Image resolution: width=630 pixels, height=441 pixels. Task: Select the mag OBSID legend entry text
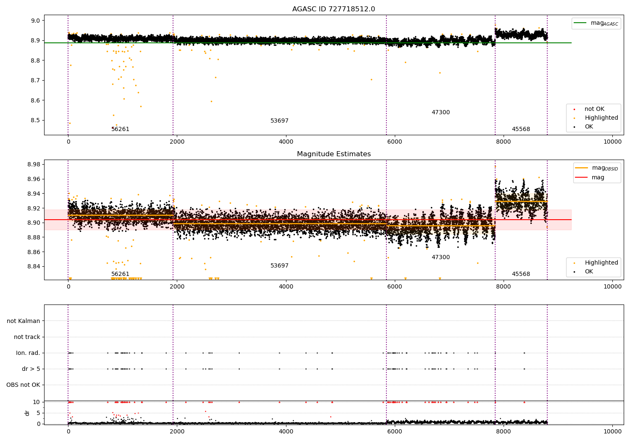tap(605, 168)
